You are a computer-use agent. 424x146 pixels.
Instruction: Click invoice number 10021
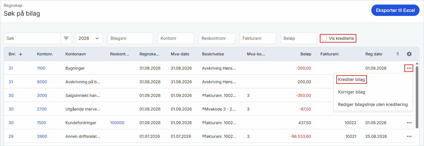(x=351, y=136)
